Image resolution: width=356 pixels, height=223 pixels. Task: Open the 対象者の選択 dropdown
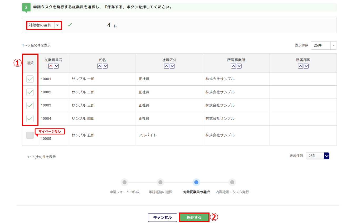click(44, 25)
